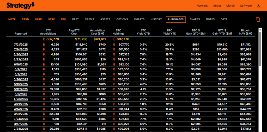267x132 pixels.
Task: Switch to the OPTIONS tab
Action: coord(122,19)
